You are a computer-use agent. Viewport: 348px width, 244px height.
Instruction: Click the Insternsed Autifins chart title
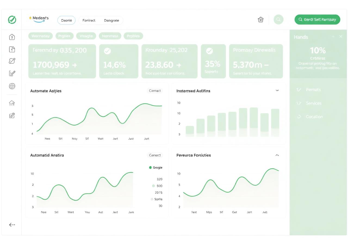(193, 91)
